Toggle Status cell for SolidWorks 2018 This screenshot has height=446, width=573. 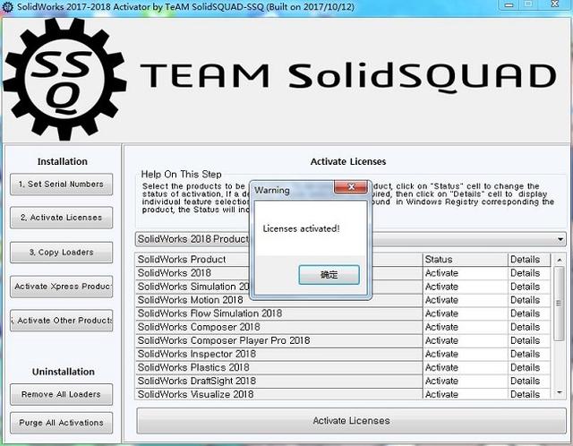(466, 273)
